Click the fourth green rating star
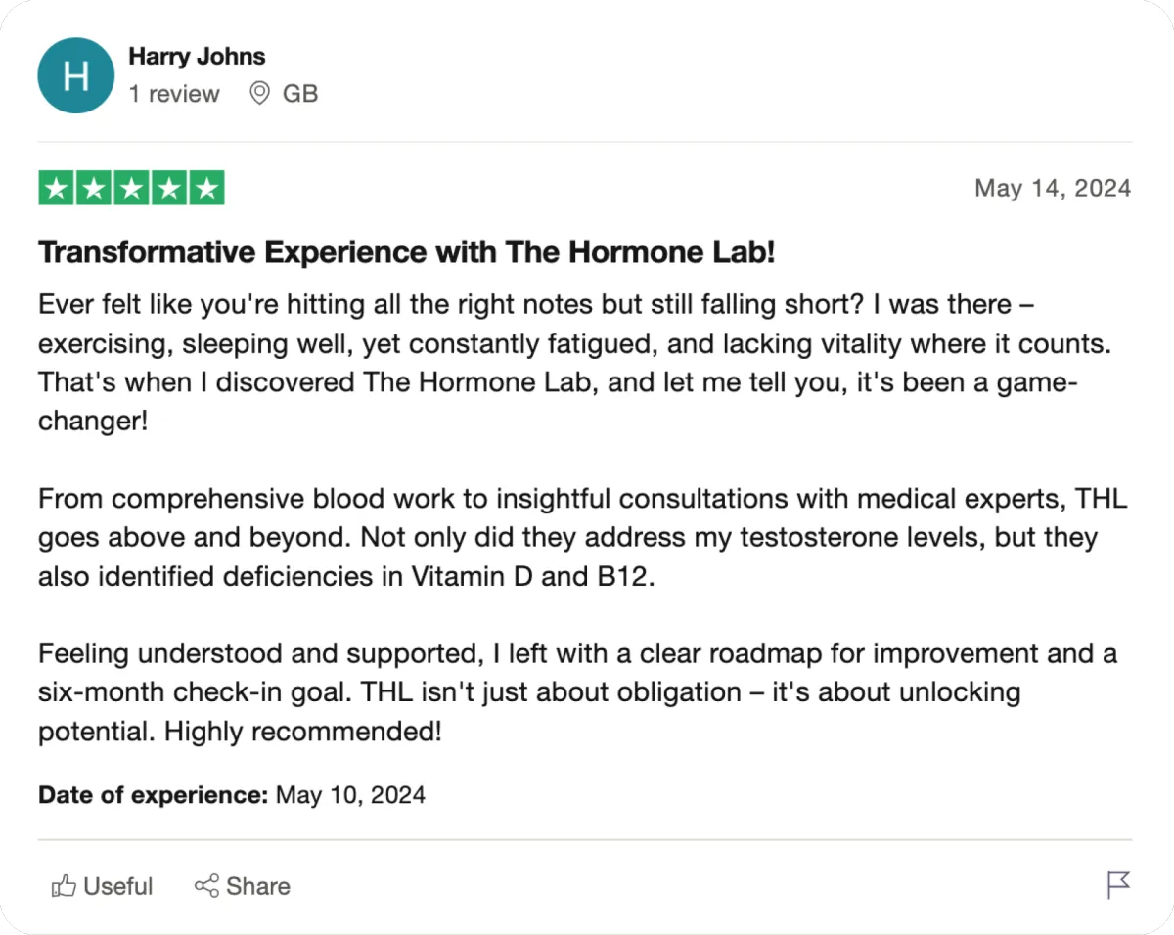 point(168,188)
